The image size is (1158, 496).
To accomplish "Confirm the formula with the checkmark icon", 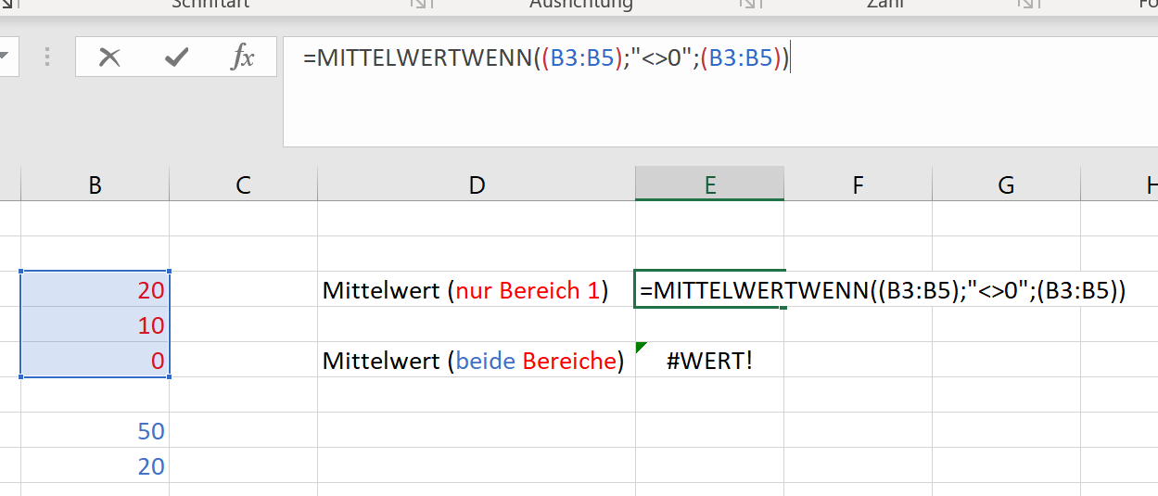I will click(175, 57).
